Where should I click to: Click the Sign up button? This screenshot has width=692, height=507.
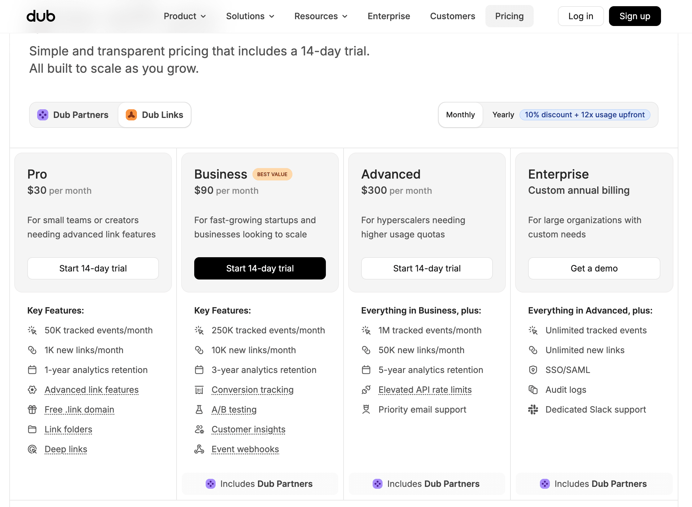point(635,16)
